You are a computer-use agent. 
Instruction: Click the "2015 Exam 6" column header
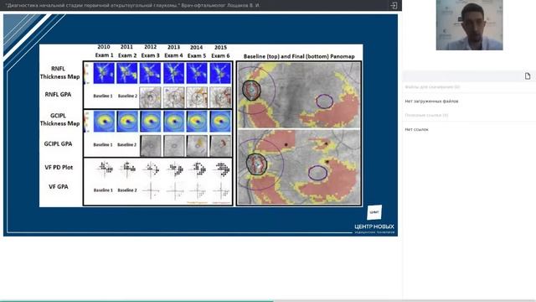(x=220, y=51)
